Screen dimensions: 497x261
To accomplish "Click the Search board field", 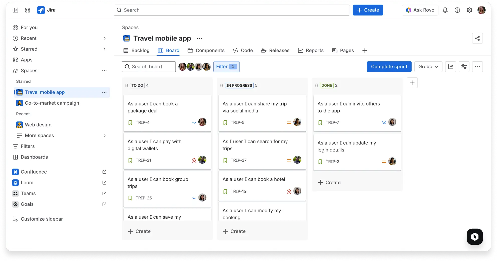I will point(149,67).
